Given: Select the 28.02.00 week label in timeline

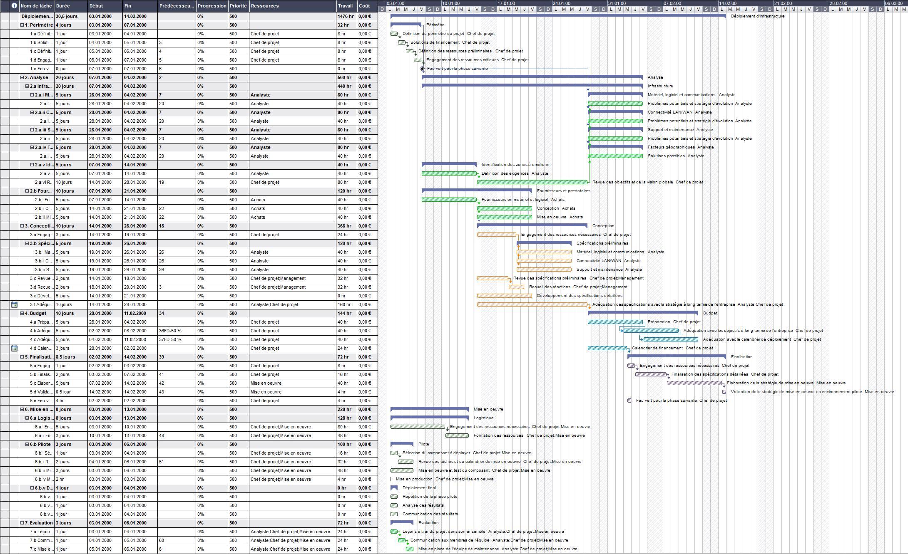Looking at the screenshot, I should click(x=838, y=3).
